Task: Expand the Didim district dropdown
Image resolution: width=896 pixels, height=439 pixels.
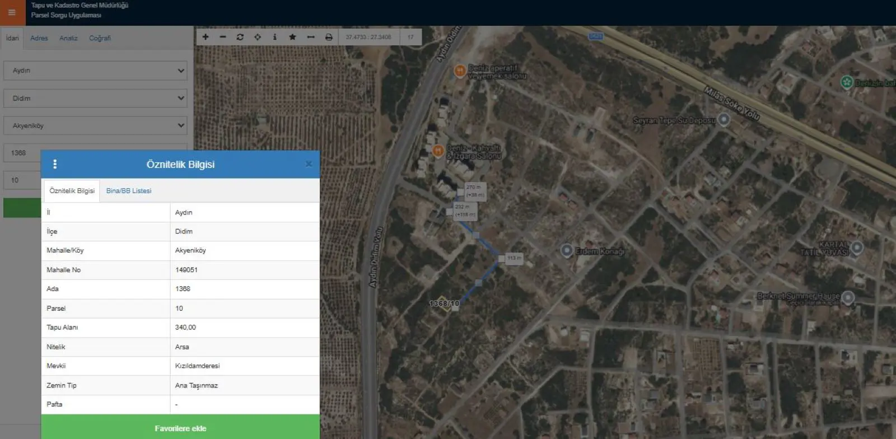Action: point(95,98)
